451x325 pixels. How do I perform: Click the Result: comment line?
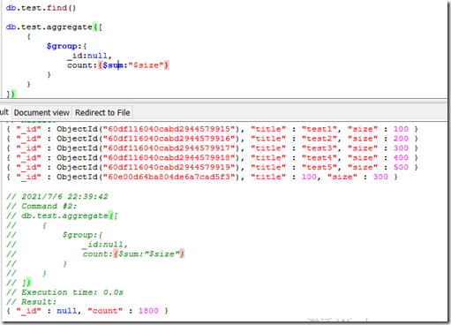(31, 302)
